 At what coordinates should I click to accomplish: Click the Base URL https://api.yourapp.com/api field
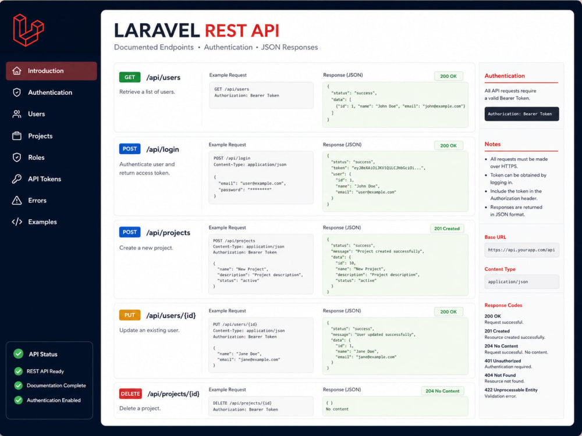pos(521,250)
